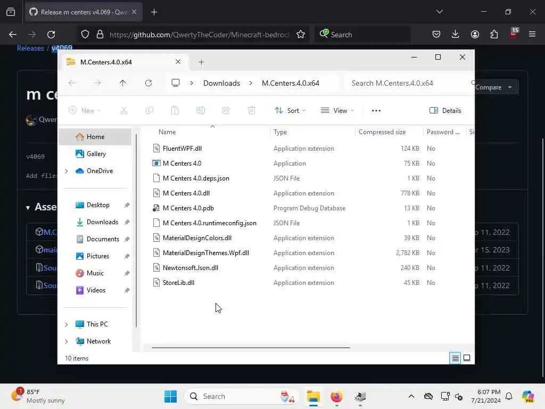Switch to large thumbnails view icon
The image size is (545, 409).
[x=467, y=358]
